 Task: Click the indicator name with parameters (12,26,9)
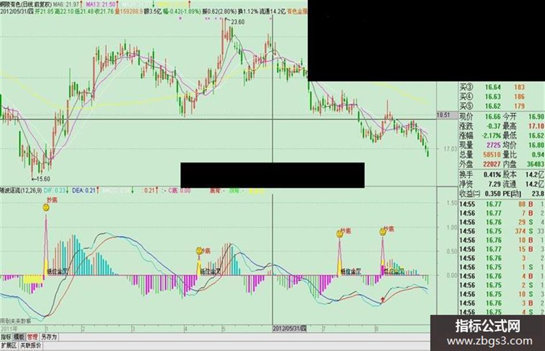click(21, 190)
